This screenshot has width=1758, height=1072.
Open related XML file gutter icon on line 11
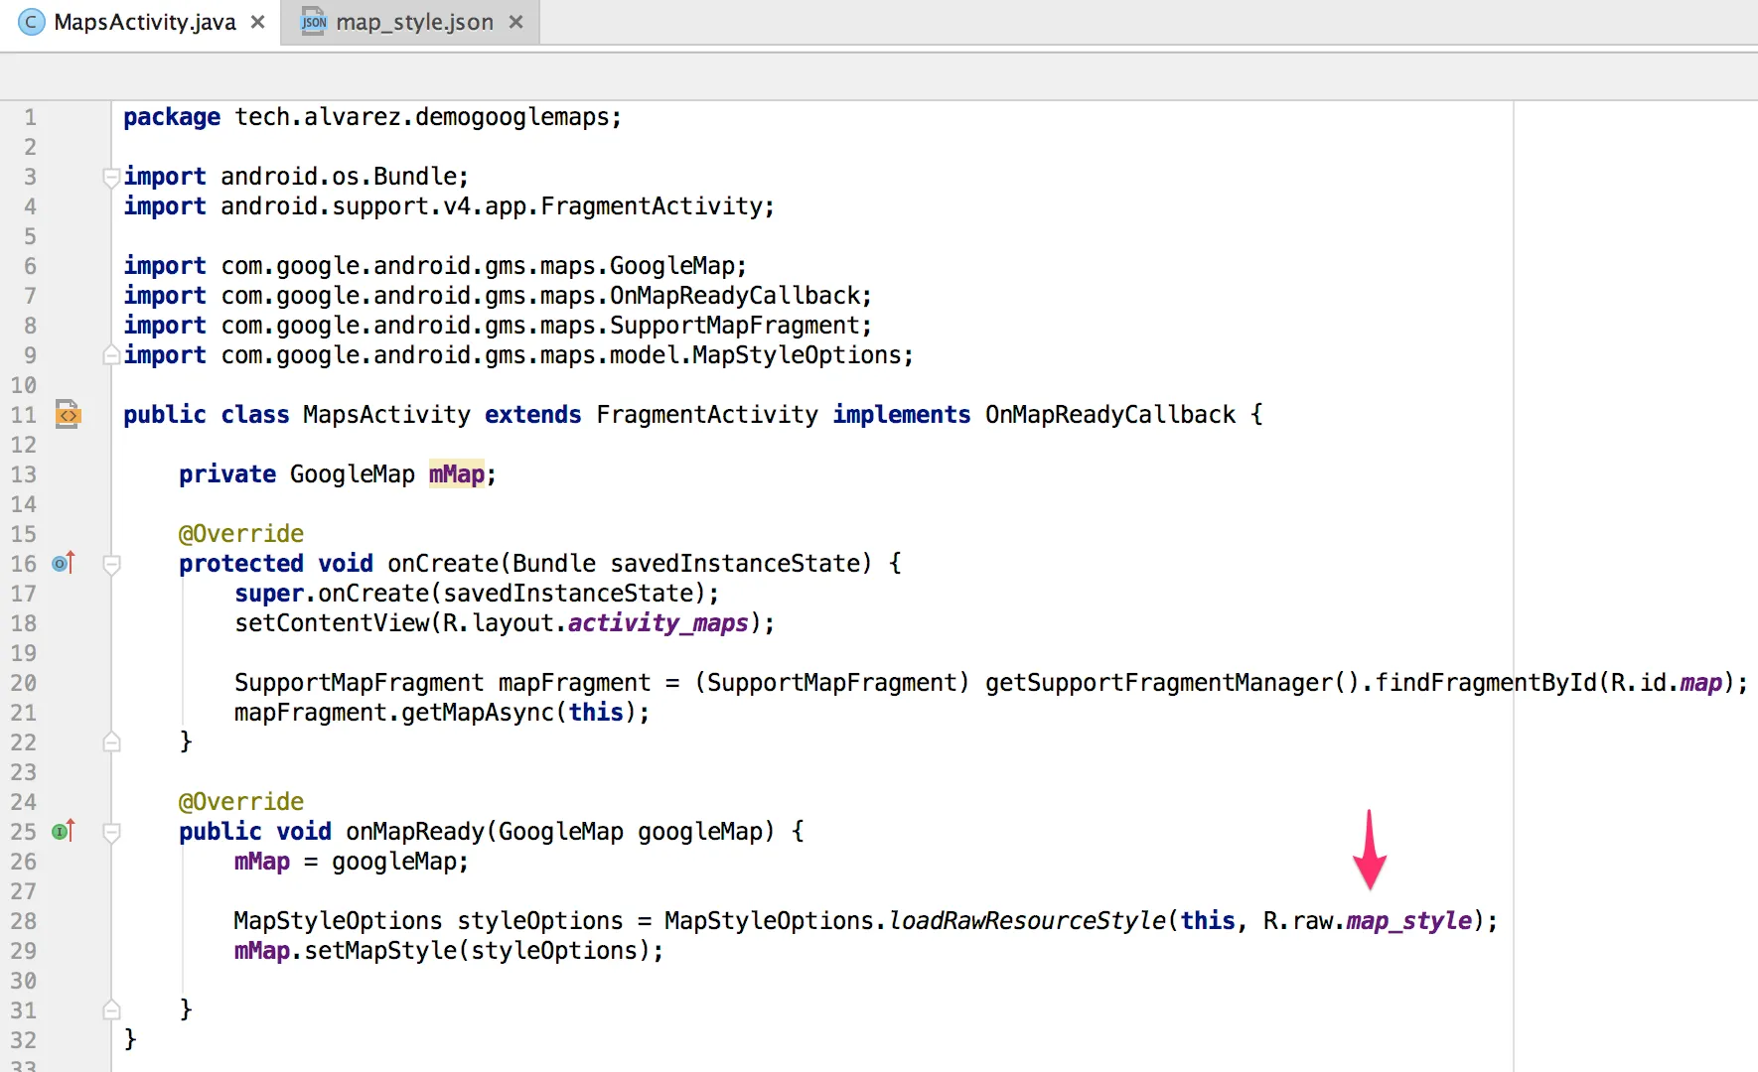(x=68, y=414)
